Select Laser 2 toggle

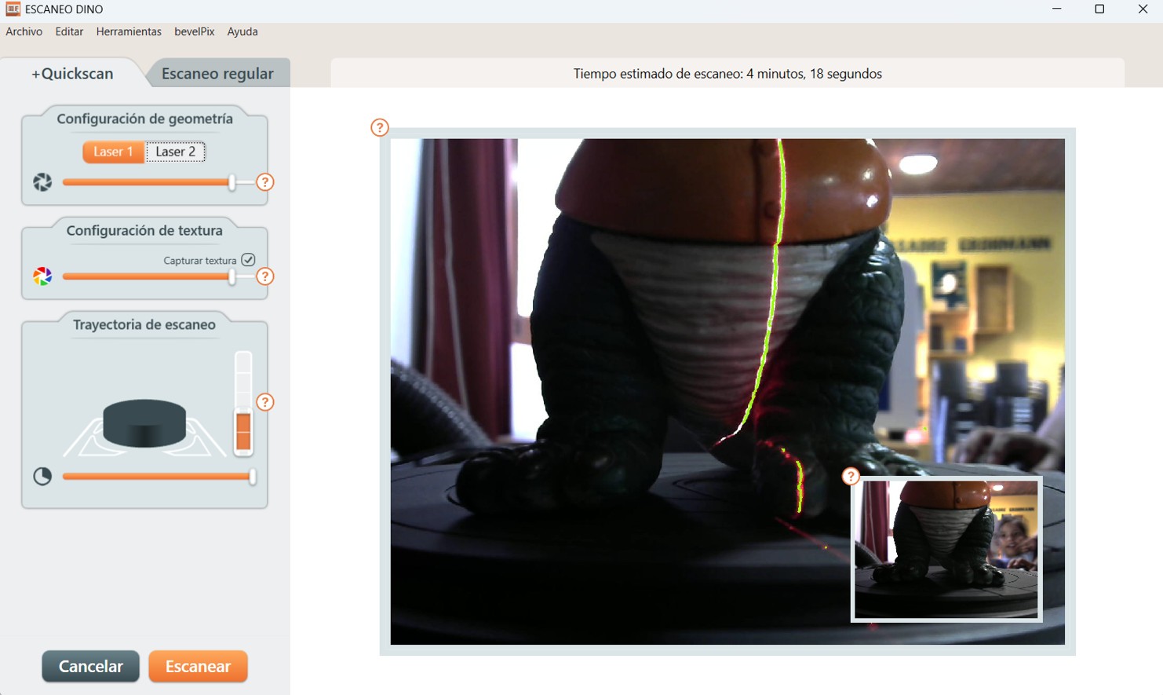pos(176,152)
